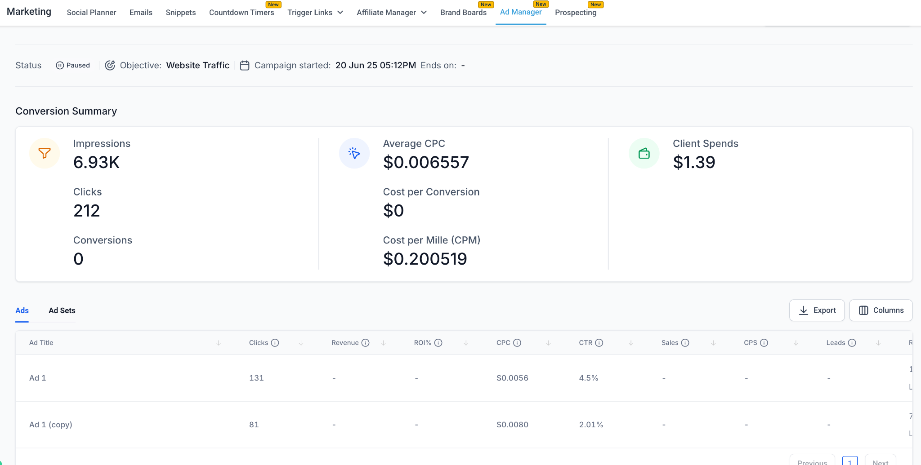Click the 212 clicks summary value
921x465 pixels.
coord(87,211)
